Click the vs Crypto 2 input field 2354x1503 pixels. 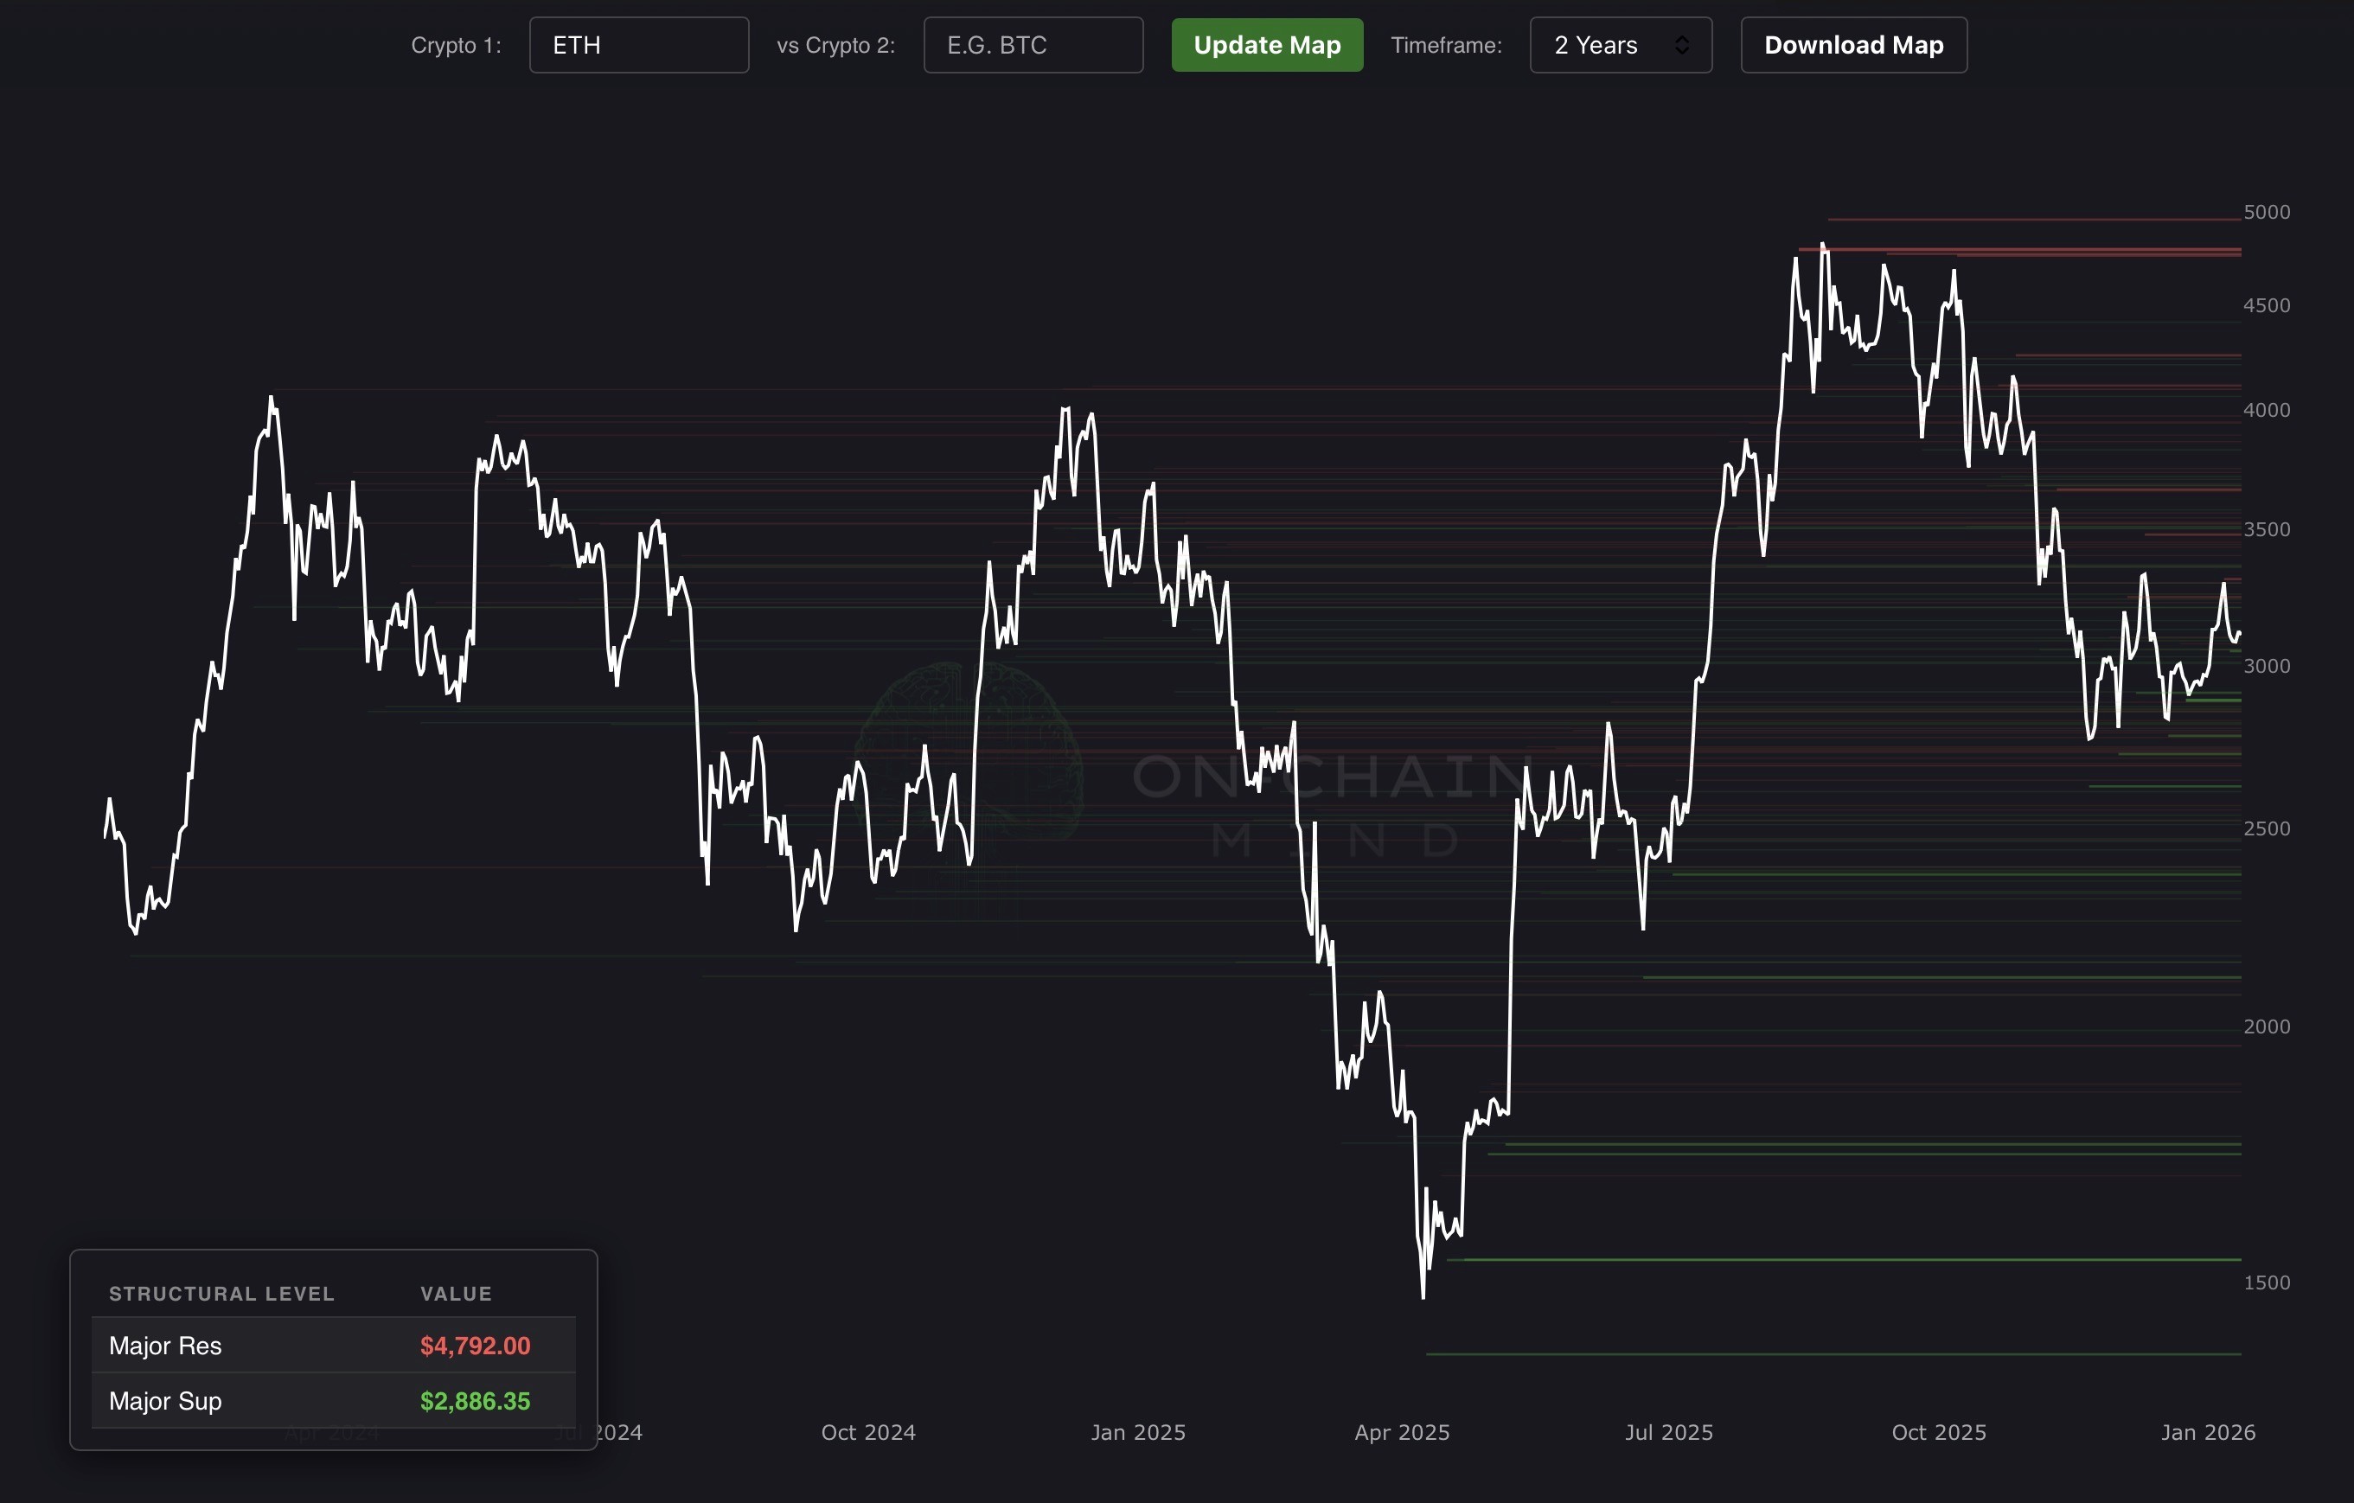1033,45
